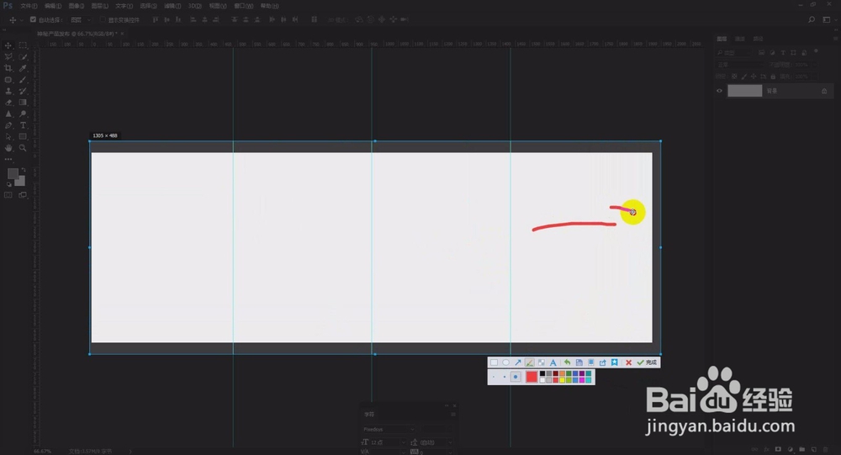Open the layer opacity dropdown arrow
The width and height of the screenshot is (841, 455).
point(815,65)
